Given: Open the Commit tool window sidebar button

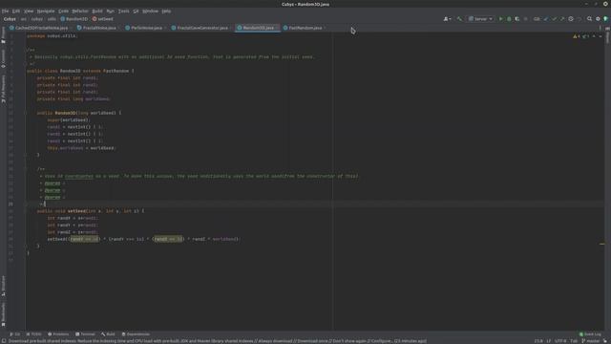Looking at the screenshot, I should [x=4, y=58].
